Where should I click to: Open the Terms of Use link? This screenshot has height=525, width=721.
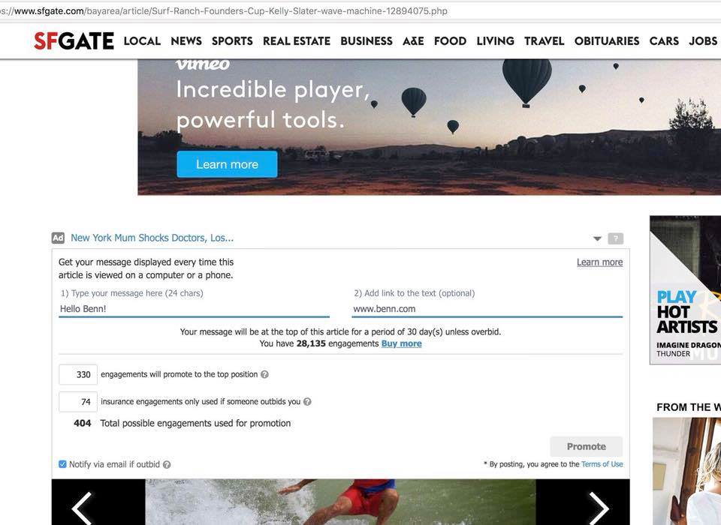[x=602, y=464]
